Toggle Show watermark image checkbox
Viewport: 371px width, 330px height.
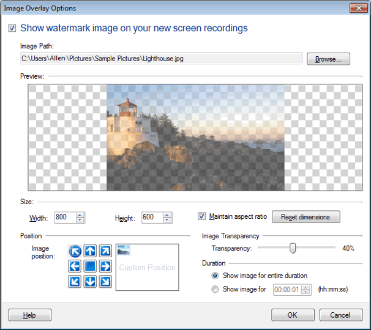click(x=13, y=28)
